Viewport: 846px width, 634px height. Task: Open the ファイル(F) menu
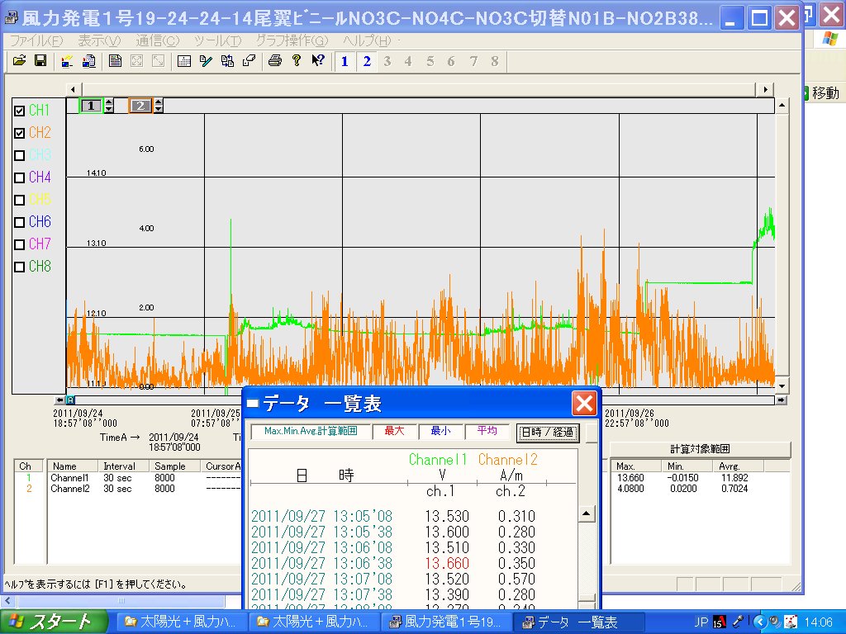click(x=36, y=40)
